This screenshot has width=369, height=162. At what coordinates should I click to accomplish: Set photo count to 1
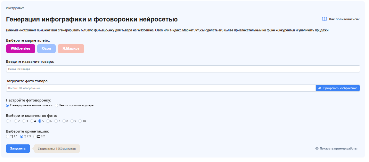tap(8, 121)
